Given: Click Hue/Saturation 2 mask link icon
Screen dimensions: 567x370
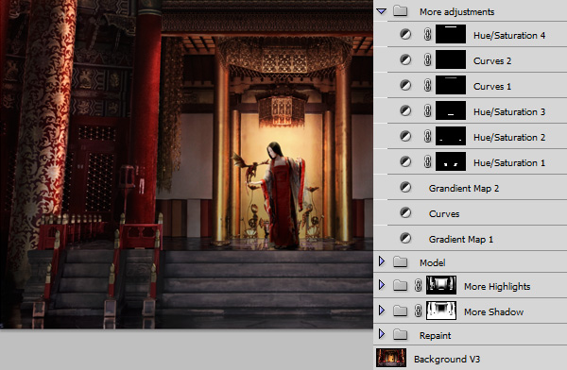Looking at the screenshot, I should (x=427, y=137).
